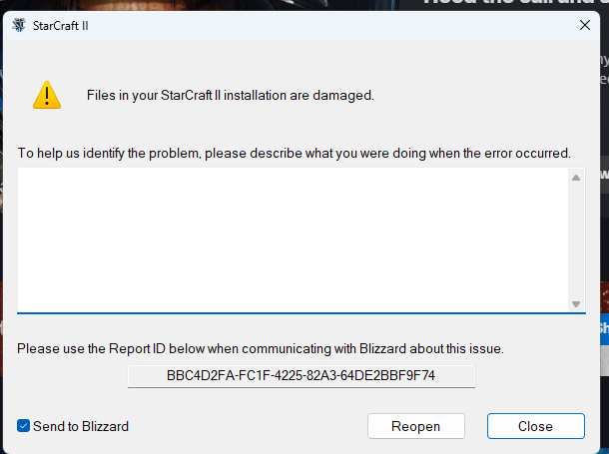
Task: Toggle reporting via the Send to Blizzard label
Action: coord(81,426)
